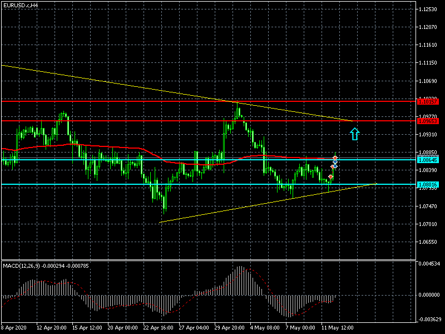The height and width of the screenshot is (334, 445).
Task: Click the 0.004534 MACD scale value
Action: (430, 263)
